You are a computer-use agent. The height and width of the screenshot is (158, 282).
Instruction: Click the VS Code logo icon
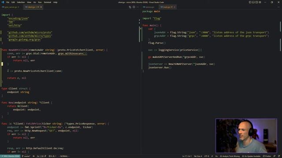coord(3,2)
